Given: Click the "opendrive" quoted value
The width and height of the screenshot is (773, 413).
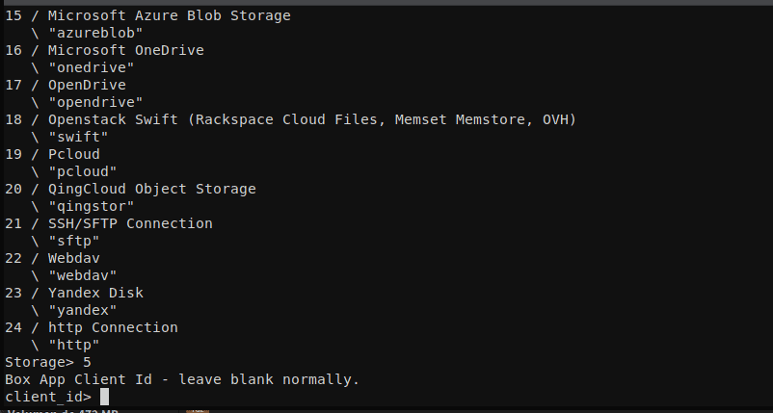Looking at the screenshot, I should pos(95,102).
